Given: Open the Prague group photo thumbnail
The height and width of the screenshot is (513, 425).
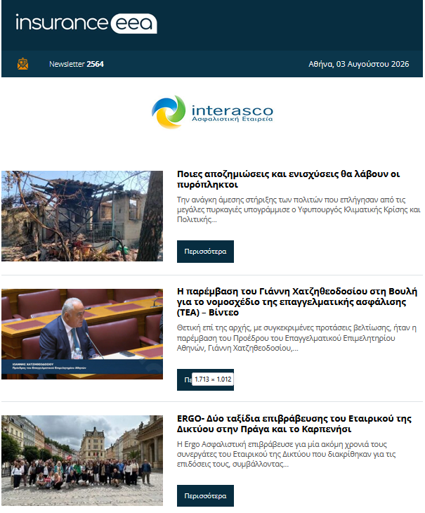Looking at the screenshot, I should coord(82,461).
